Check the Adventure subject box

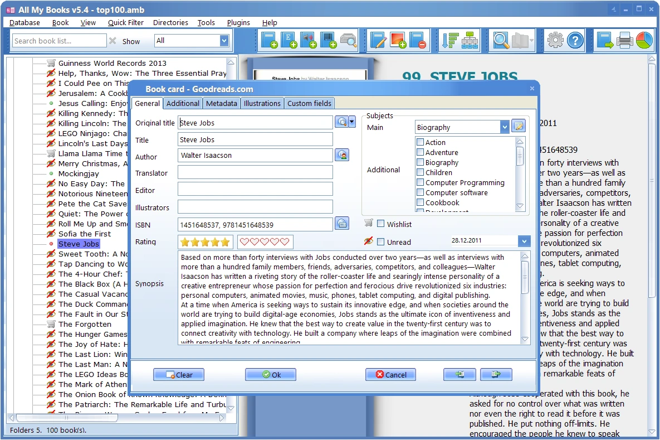(420, 152)
